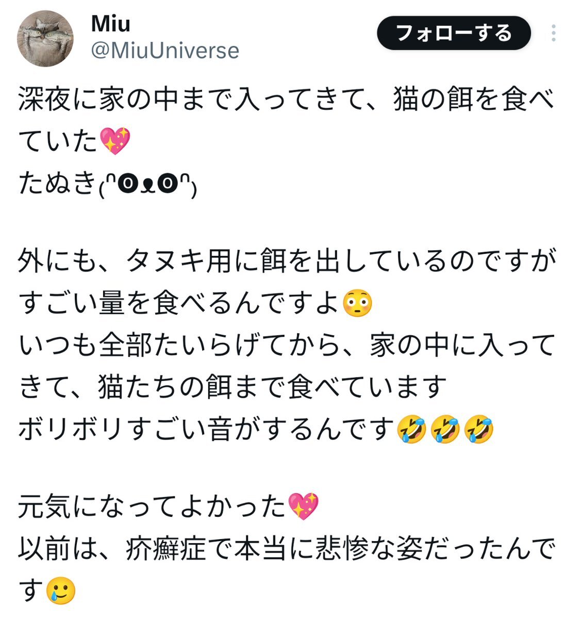582x619 pixels.
Task: Click the first rolling-laughing emoji
Action: click(x=411, y=430)
